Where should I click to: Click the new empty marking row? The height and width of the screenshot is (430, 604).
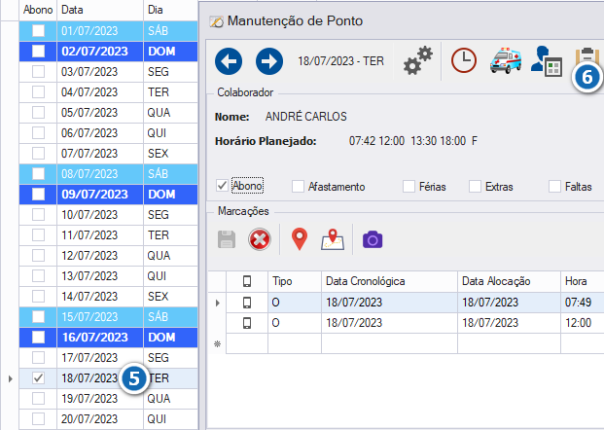point(407,343)
